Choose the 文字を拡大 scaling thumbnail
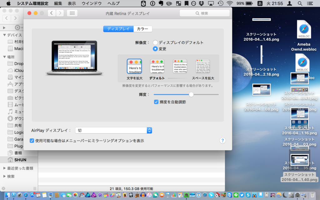The height and width of the screenshot is (200, 320). tap(134, 66)
